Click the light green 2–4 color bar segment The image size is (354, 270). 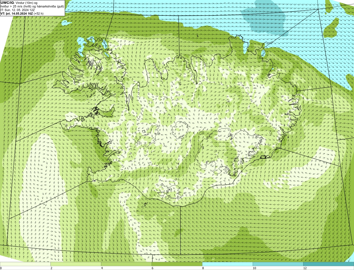76,264
